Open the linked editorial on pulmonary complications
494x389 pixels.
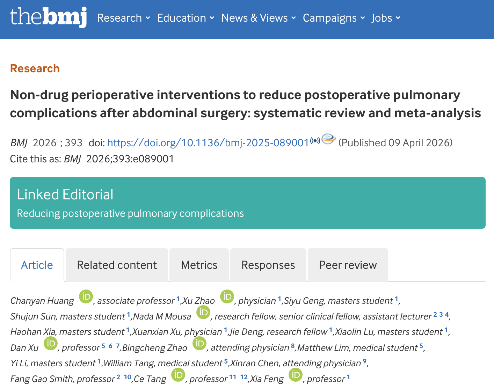tap(130, 213)
